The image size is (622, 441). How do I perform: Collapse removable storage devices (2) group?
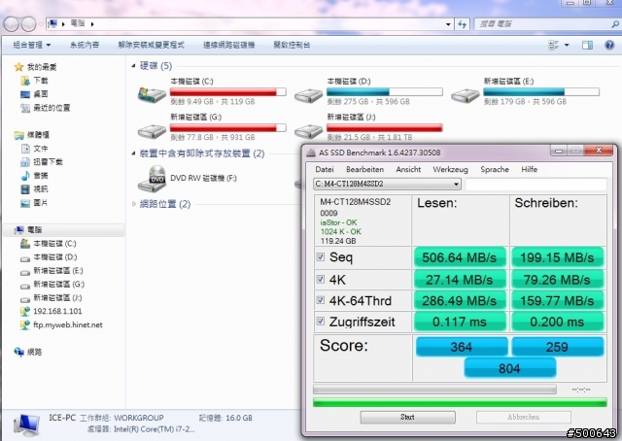[133, 153]
